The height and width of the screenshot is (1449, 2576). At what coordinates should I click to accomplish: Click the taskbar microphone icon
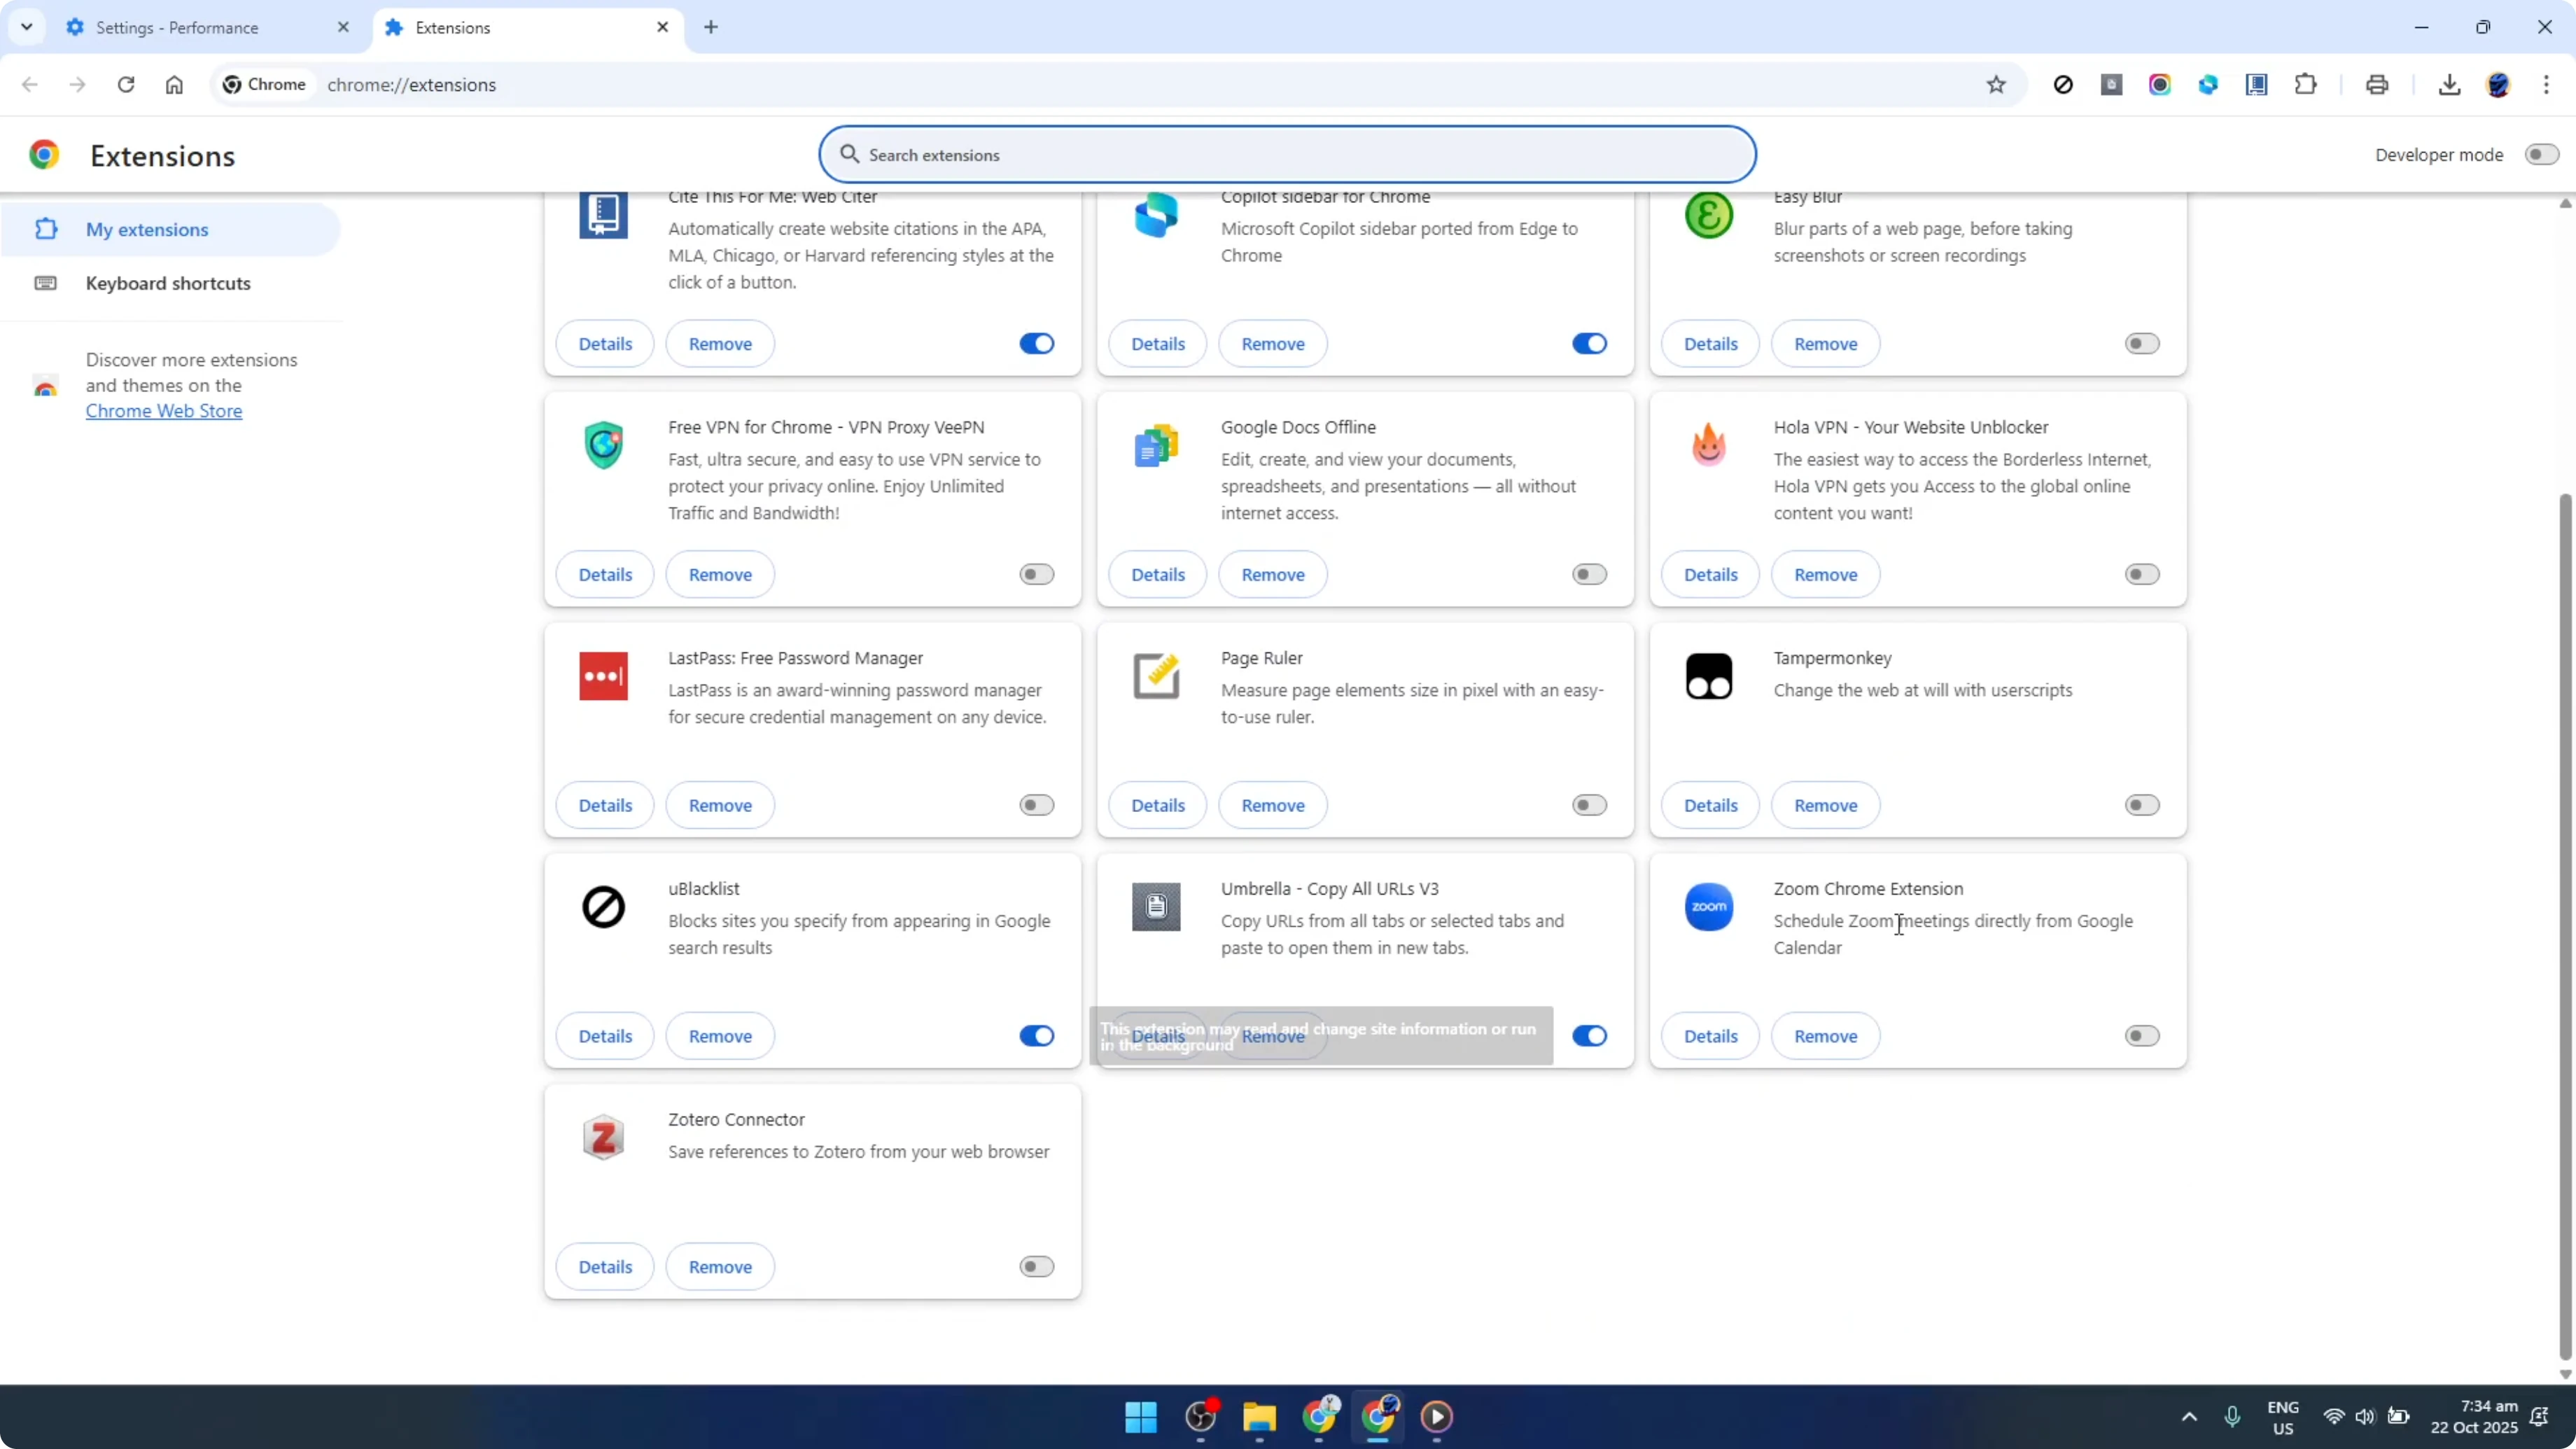(x=2232, y=1417)
